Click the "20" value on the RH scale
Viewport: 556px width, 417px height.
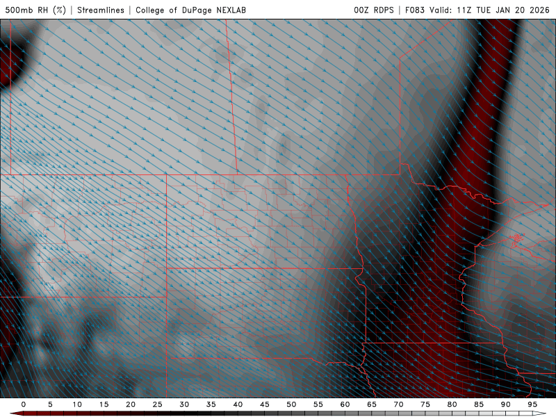pos(131,404)
